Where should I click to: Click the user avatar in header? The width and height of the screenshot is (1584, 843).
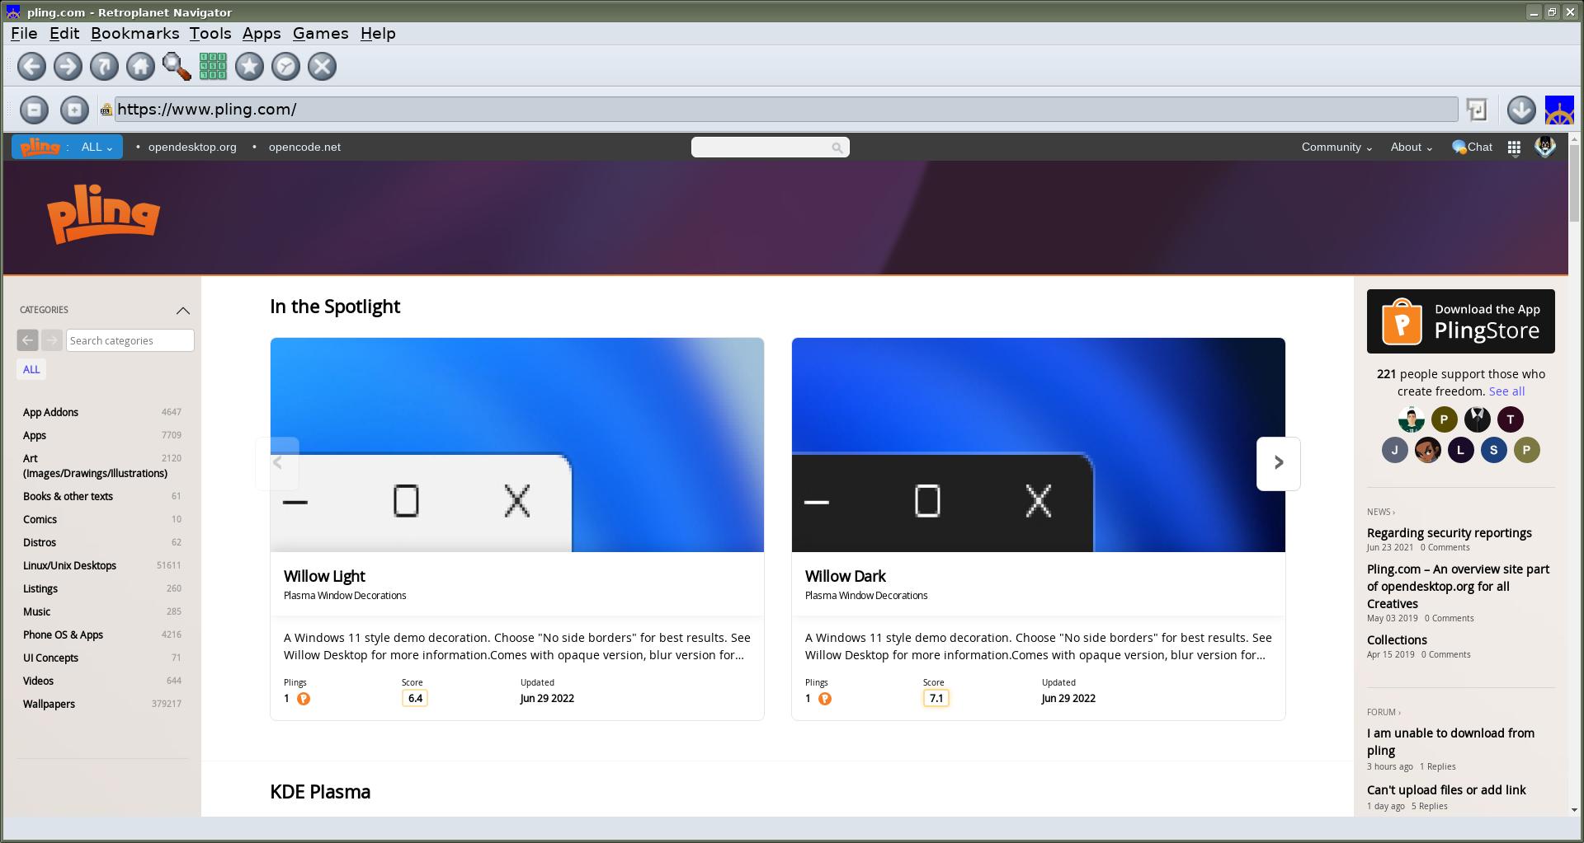click(x=1545, y=147)
